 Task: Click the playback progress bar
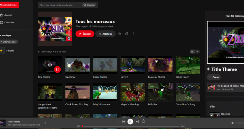[x=131, y=126]
